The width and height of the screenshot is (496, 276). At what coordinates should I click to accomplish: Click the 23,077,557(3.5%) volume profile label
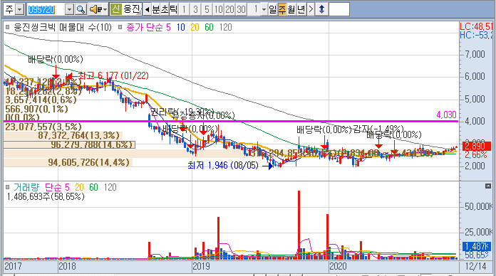coord(43,127)
